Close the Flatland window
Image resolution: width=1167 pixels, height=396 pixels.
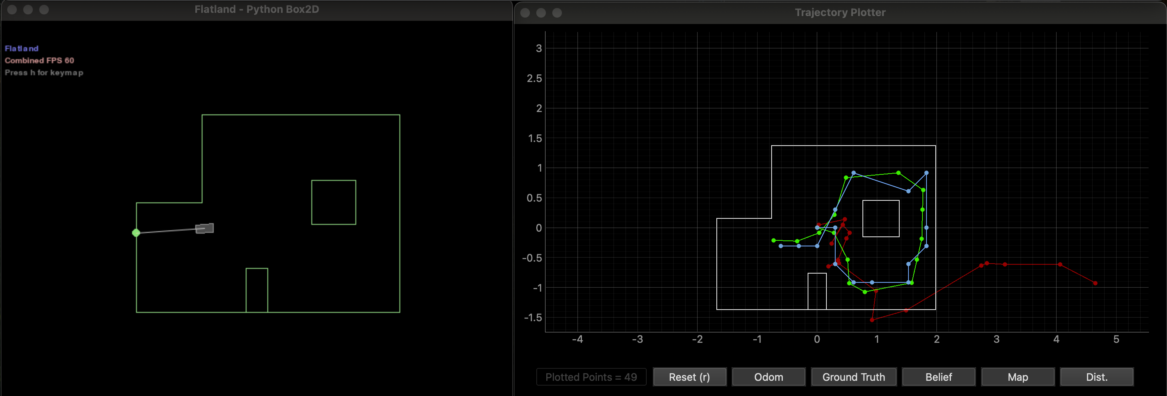point(12,10)
